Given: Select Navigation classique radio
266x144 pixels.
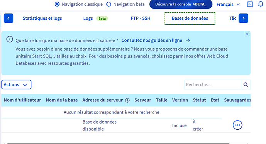Looking at the screenshot, I should [x=57, y=4].
